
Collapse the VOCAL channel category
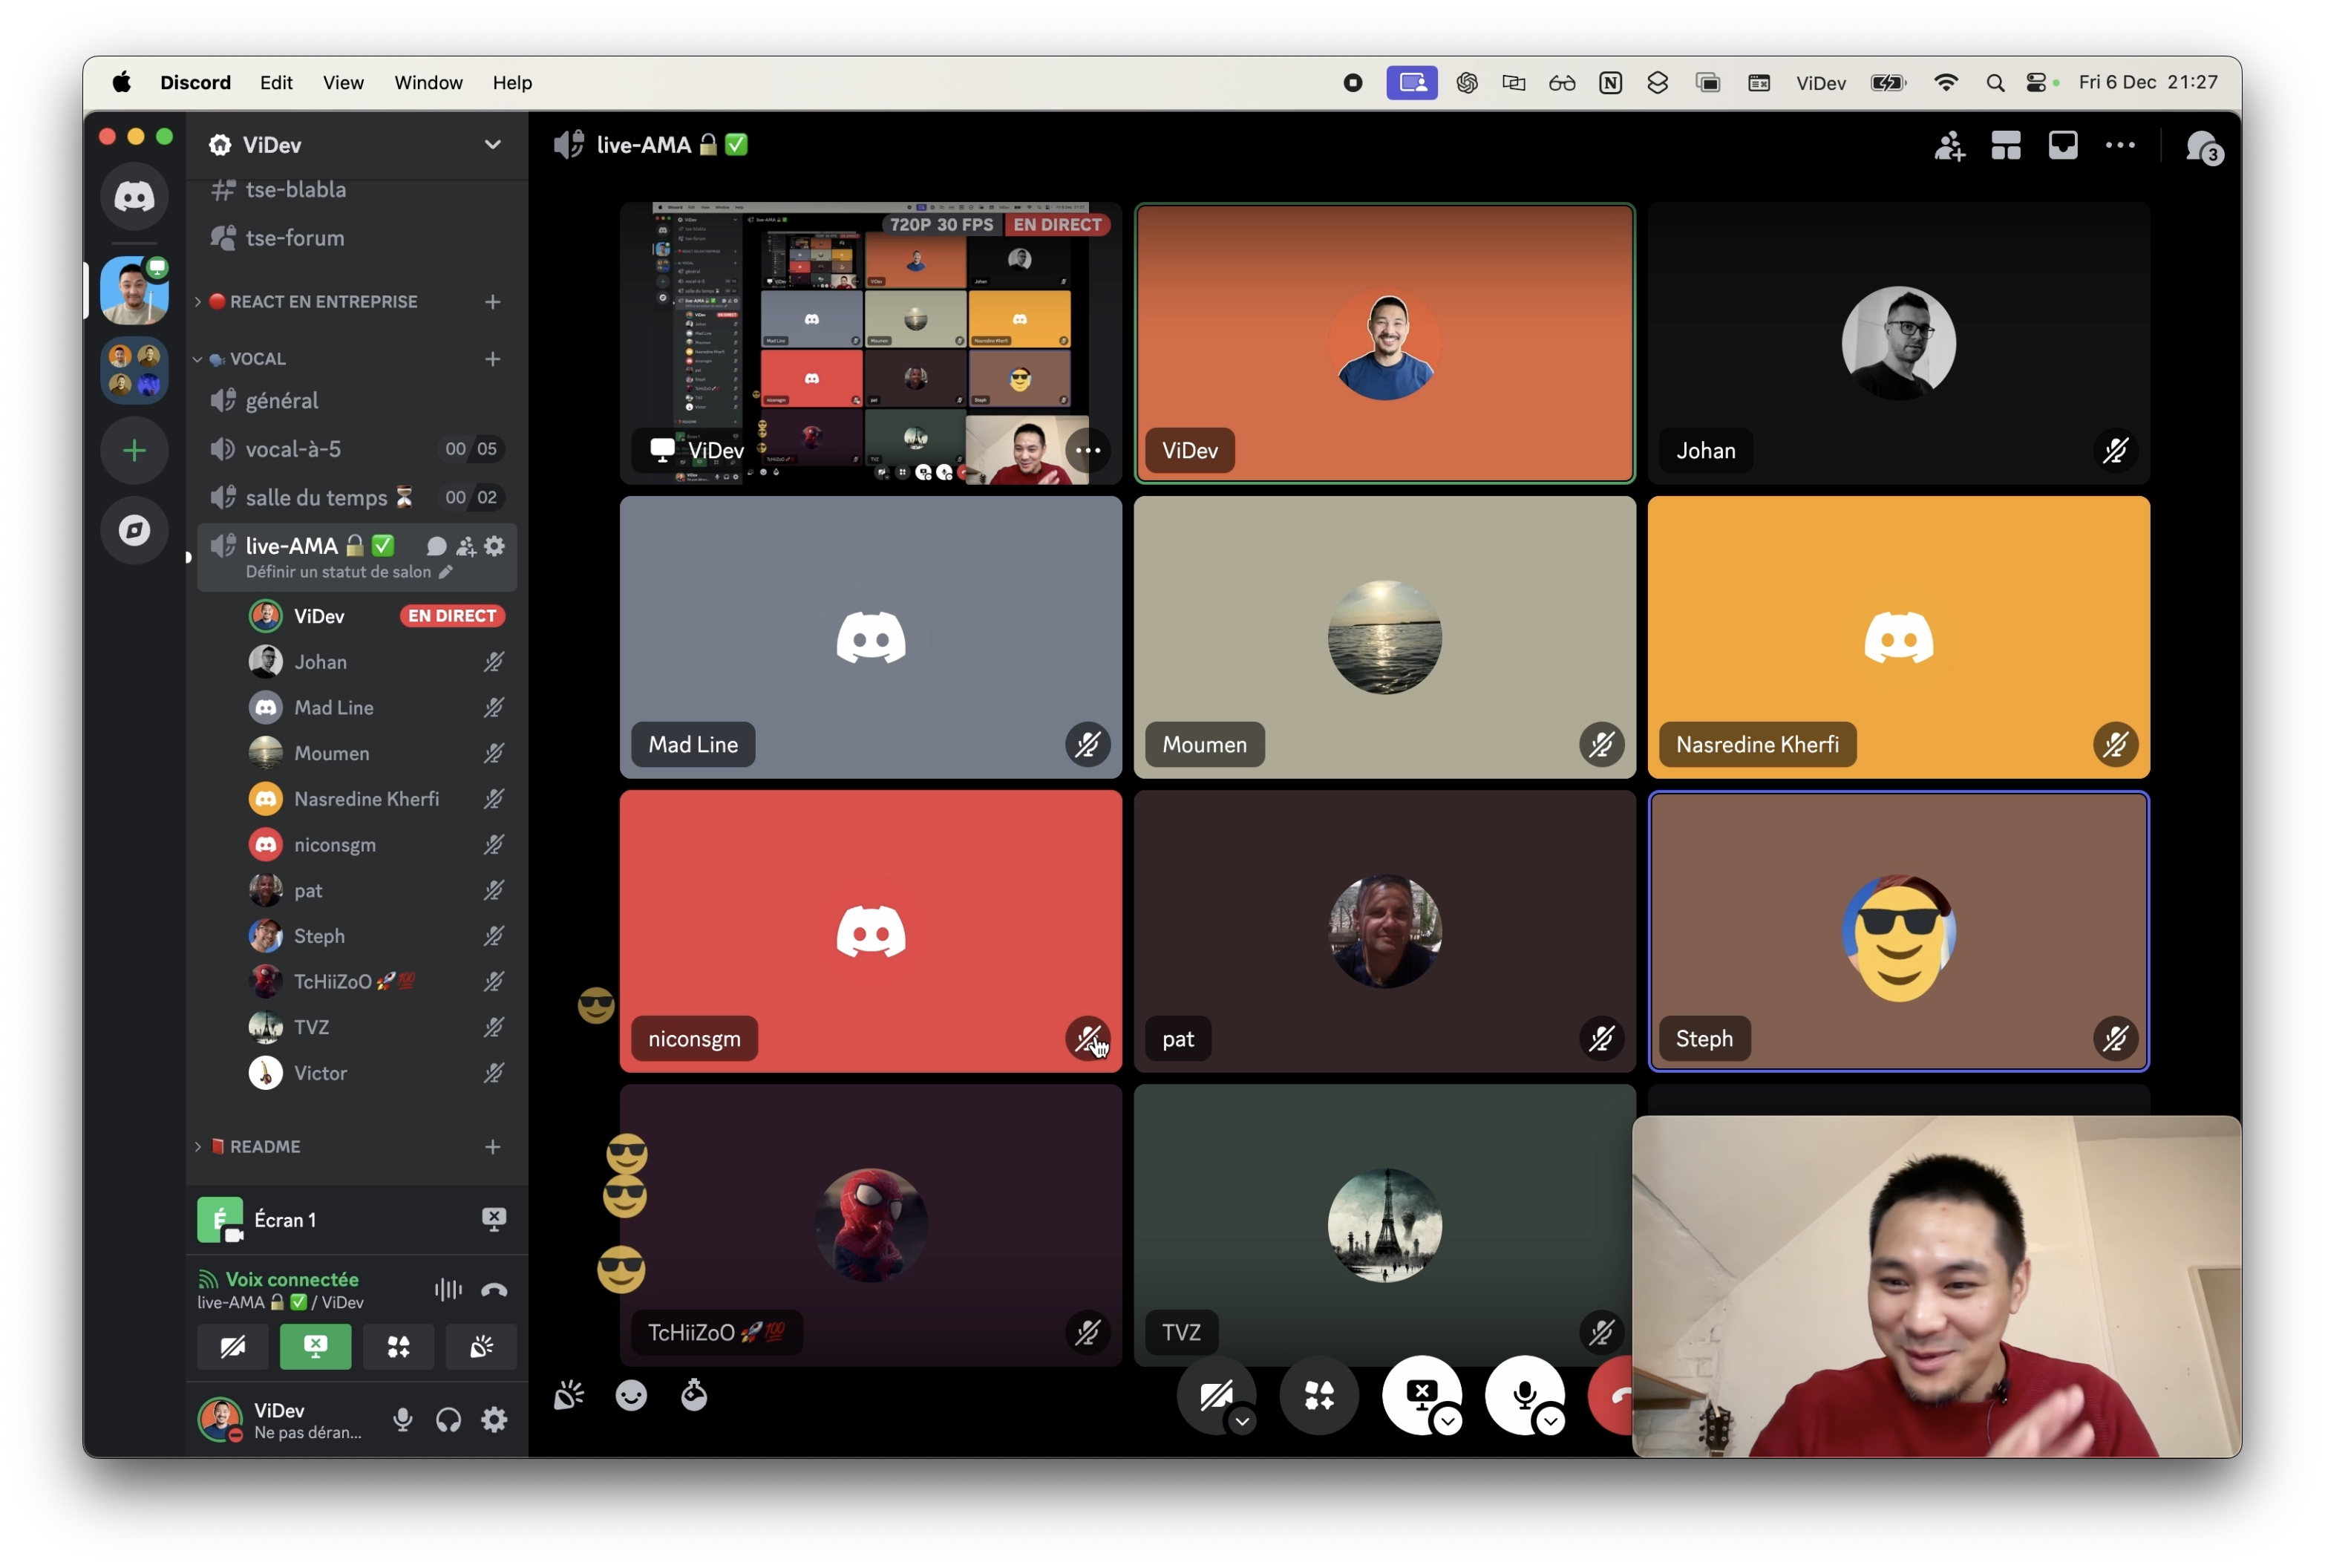257,359
